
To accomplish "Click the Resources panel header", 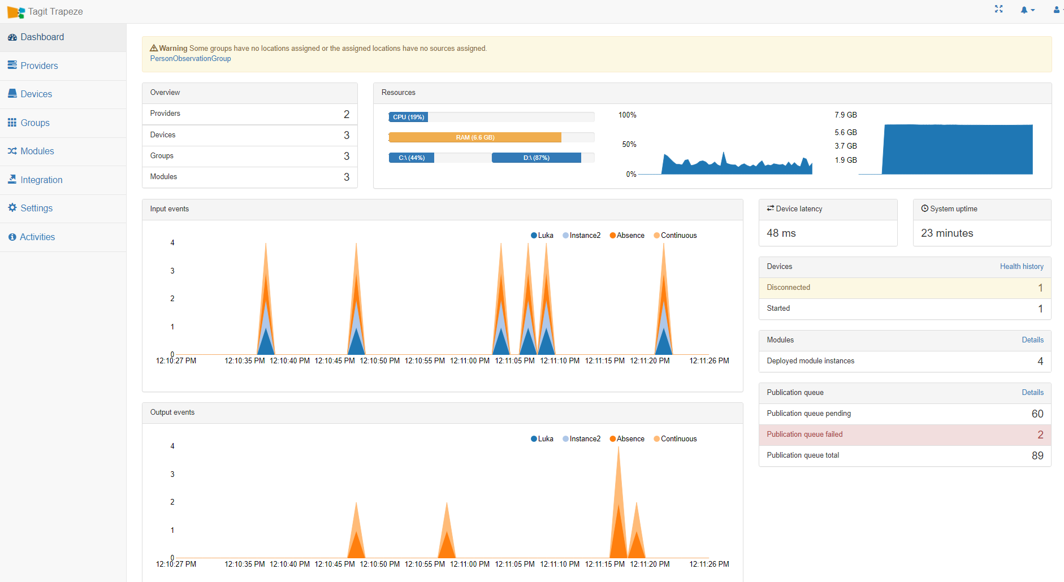I will tap(712, 93).
